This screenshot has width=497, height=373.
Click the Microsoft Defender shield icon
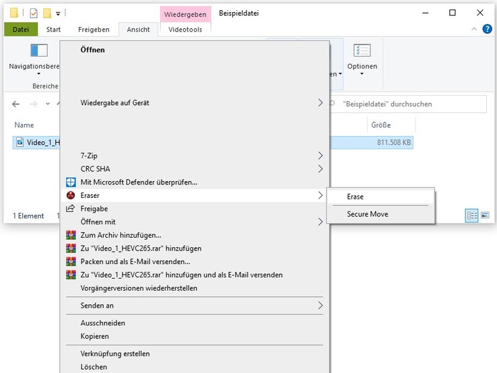click(71, 182)
